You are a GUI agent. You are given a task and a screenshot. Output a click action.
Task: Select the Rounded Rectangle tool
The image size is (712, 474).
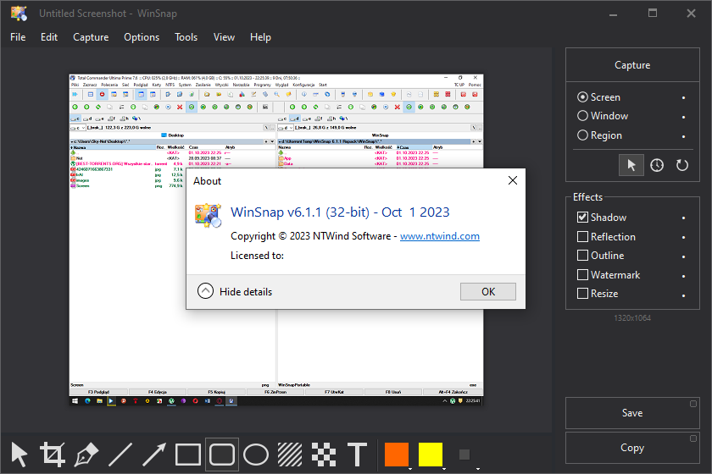[x=222, y=455]
